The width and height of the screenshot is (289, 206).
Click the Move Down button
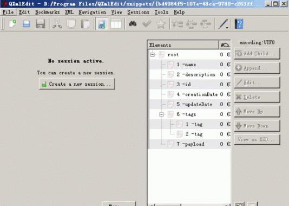click(x=257, y=126)
